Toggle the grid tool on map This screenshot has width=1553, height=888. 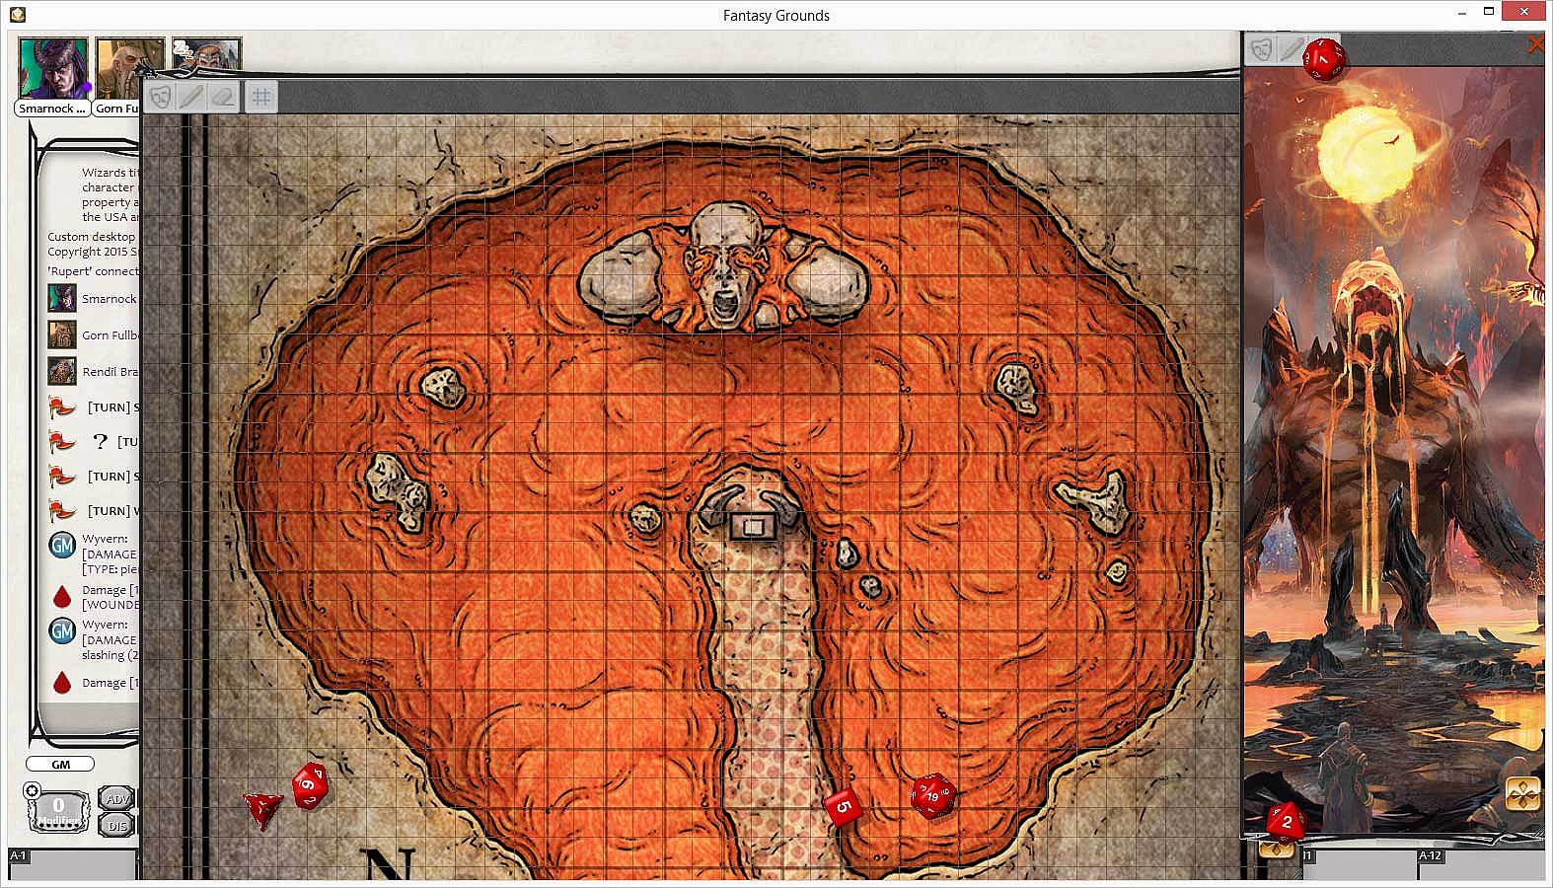[x=261, y=97]
